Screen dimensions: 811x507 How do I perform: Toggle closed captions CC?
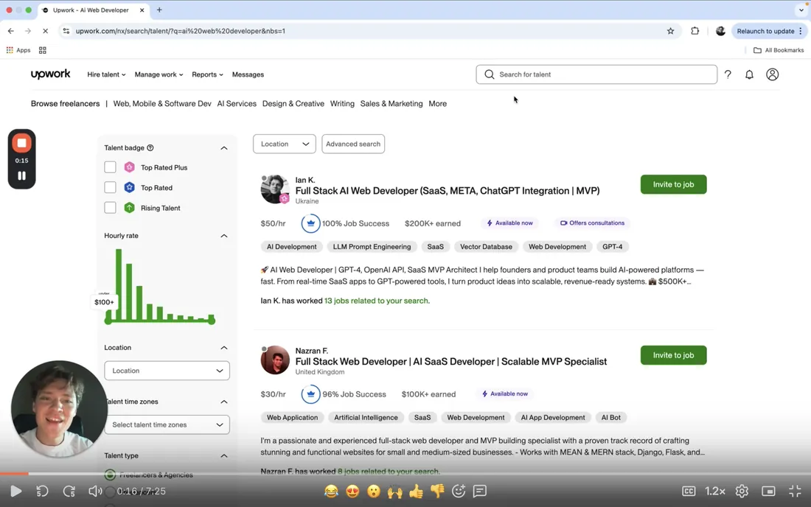(x=689, y=491)
